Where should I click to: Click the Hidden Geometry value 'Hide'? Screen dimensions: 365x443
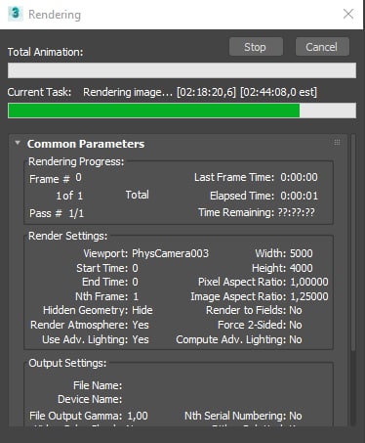[x=142, y=310]
